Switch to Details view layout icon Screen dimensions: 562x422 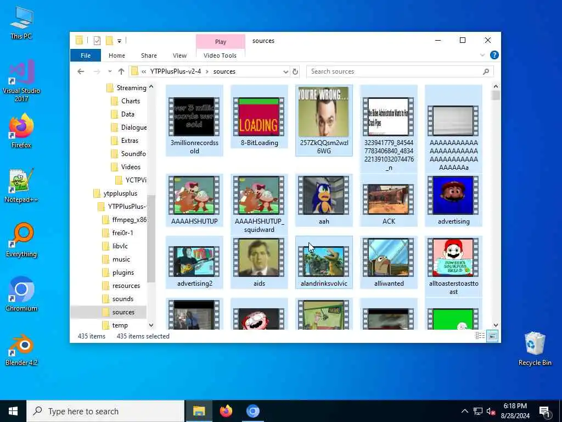pos(480,336)
